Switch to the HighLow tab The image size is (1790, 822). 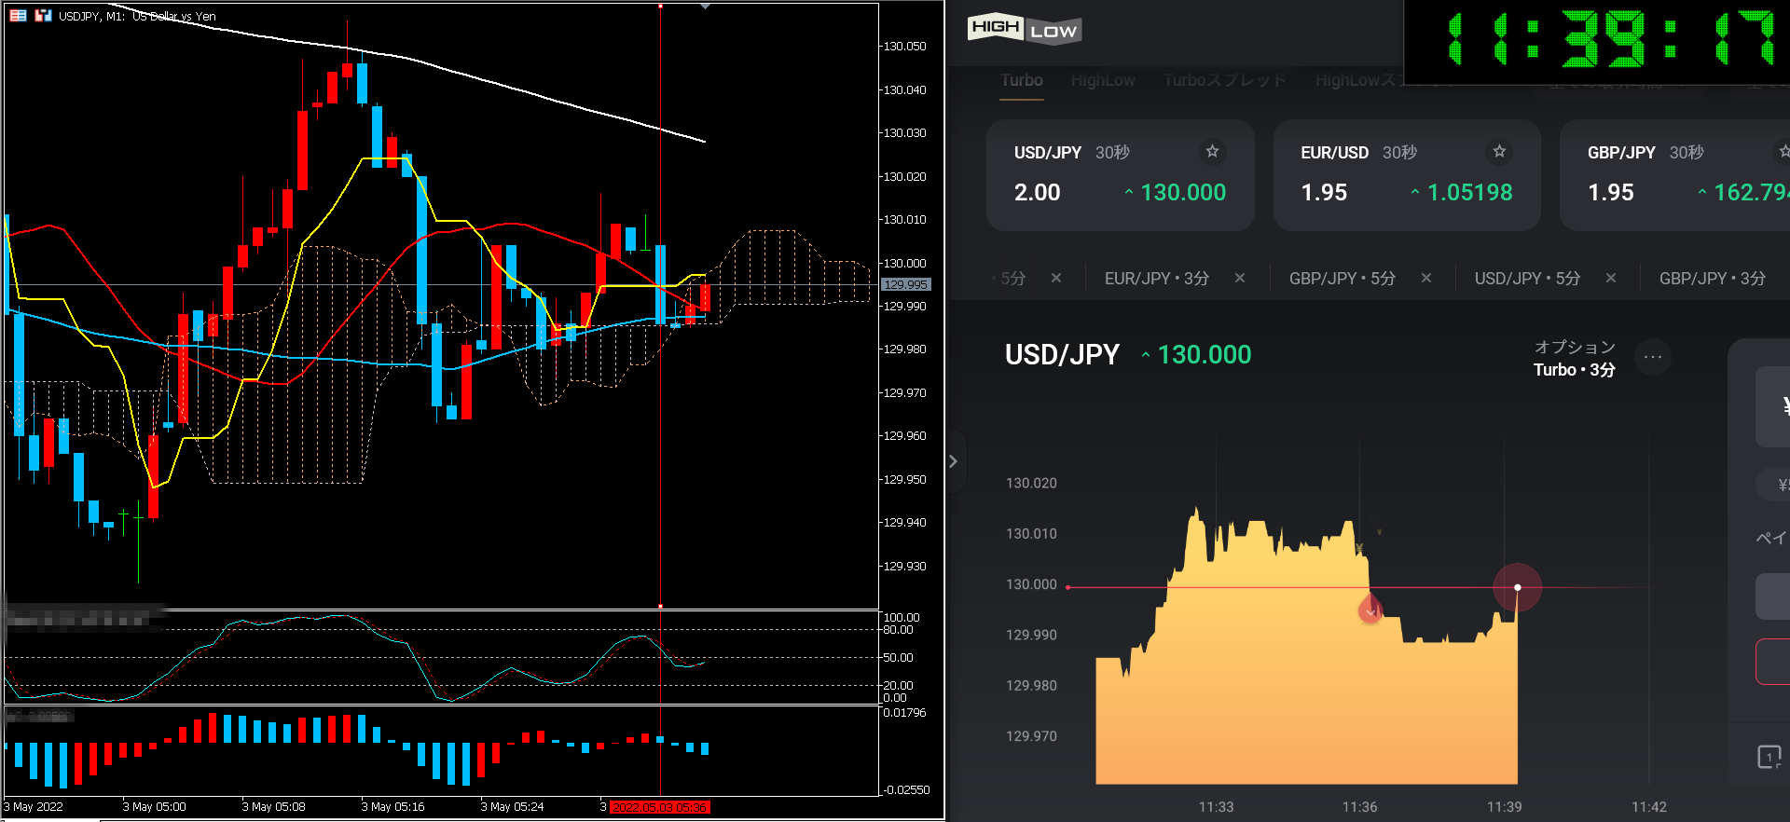tap(1103, 80)
